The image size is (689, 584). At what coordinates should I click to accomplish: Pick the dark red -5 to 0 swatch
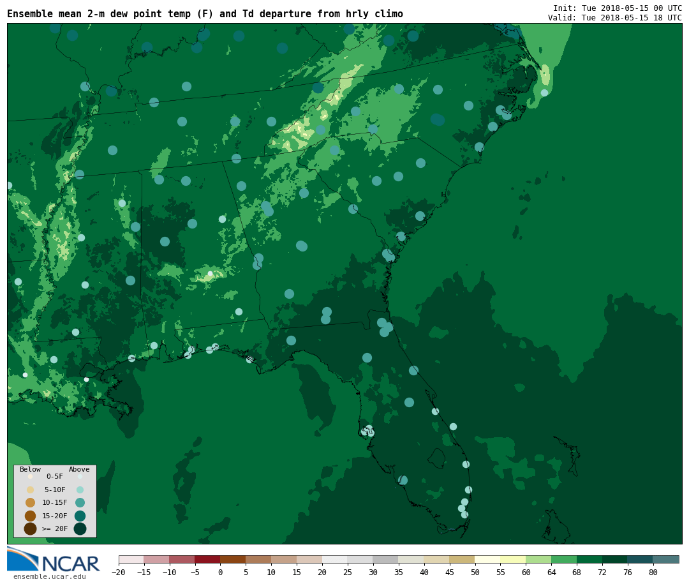coord(208,559)
